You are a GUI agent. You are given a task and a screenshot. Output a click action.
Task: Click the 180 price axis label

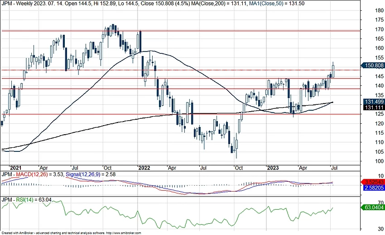[x=380, y=10]
